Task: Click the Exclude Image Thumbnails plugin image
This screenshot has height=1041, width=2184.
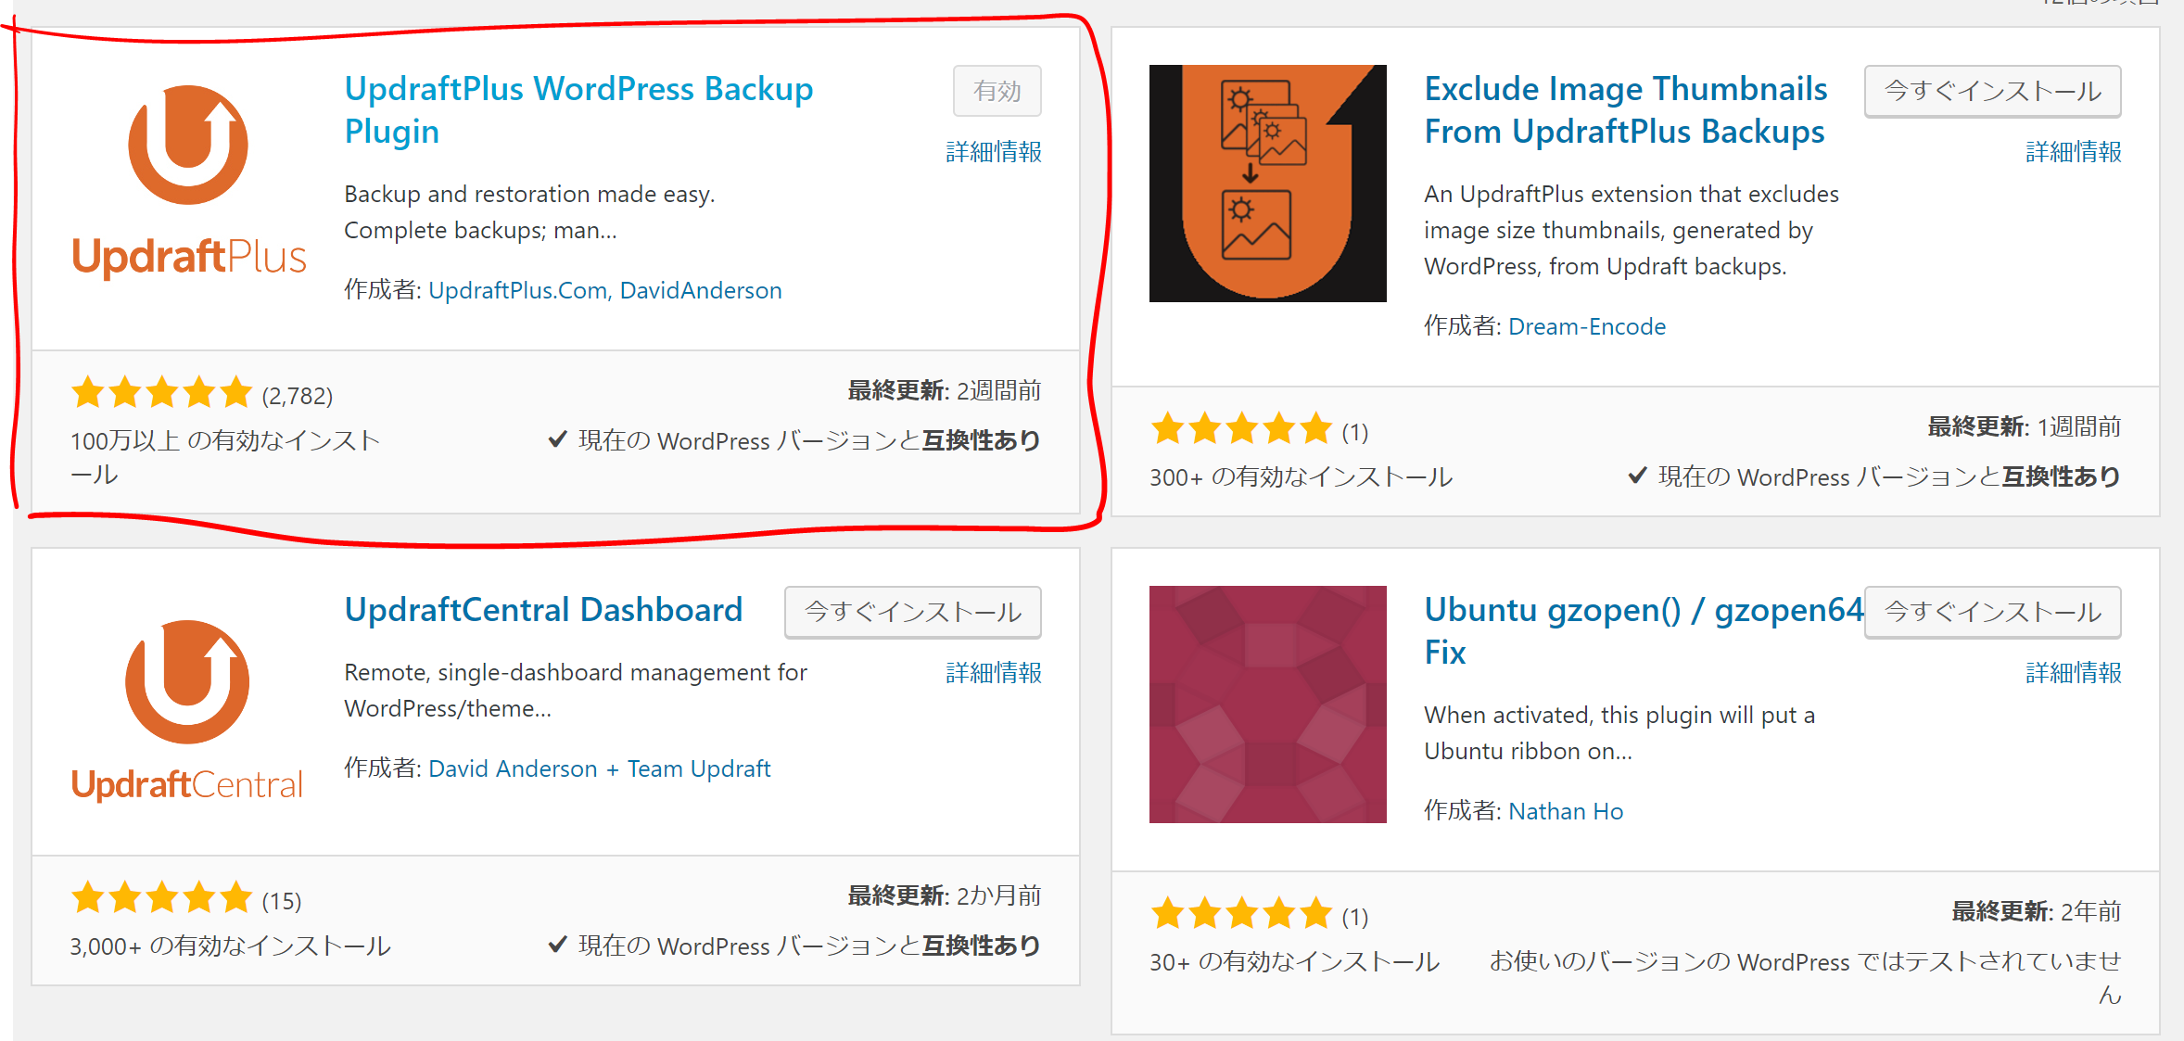Action: click(x=1268, y=184)
